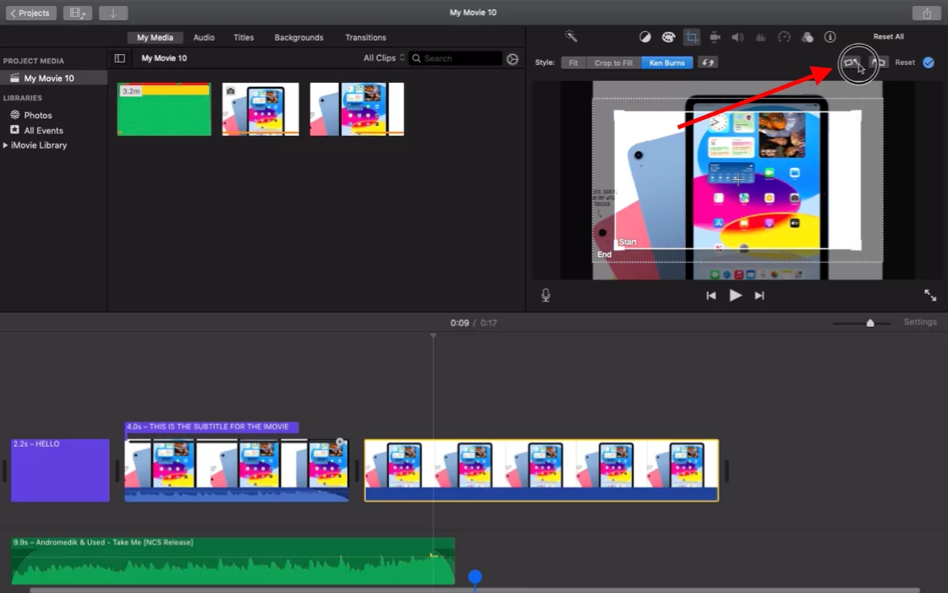Switch to the My Media tab
The width and height of the screenshot is (948, 593).
(x=155, y=37)
